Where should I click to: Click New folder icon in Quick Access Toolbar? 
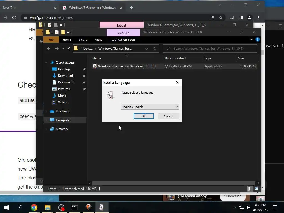coord(63,32)
